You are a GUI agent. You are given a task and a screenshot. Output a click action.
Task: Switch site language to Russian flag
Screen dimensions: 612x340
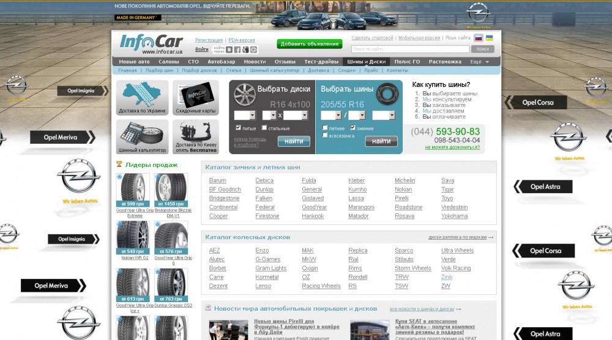coord(479,38)
